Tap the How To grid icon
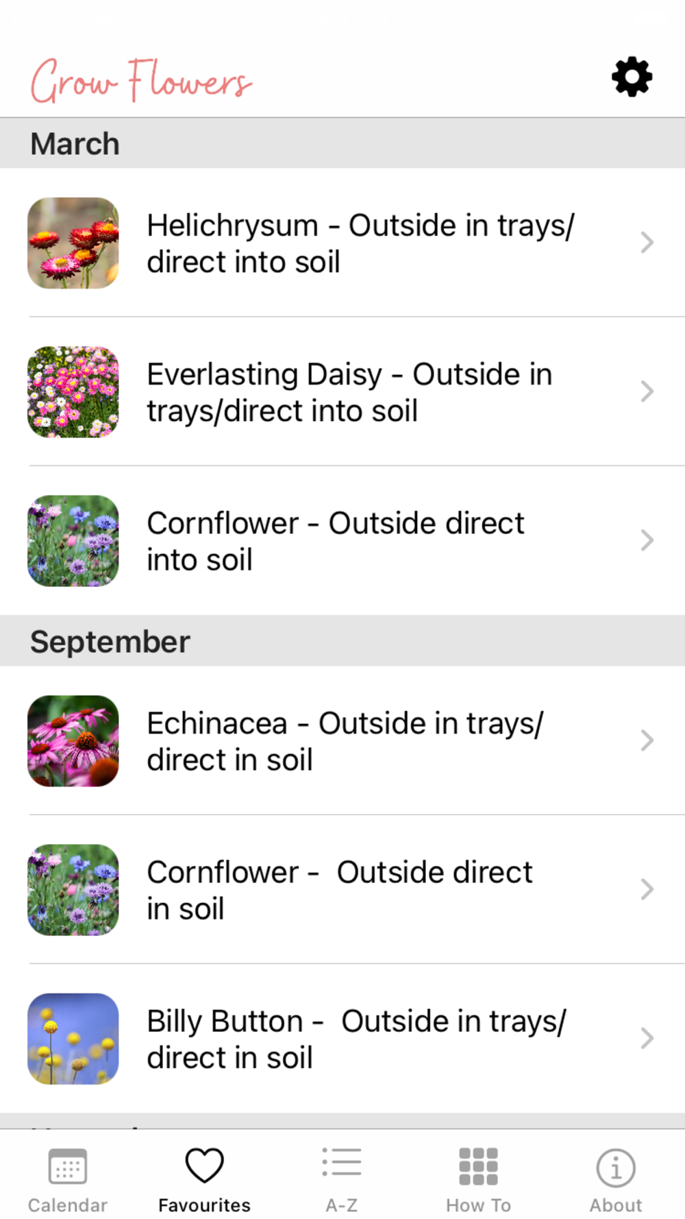Viewport: 685px width, 1219px height. (x=478, y=1166)
